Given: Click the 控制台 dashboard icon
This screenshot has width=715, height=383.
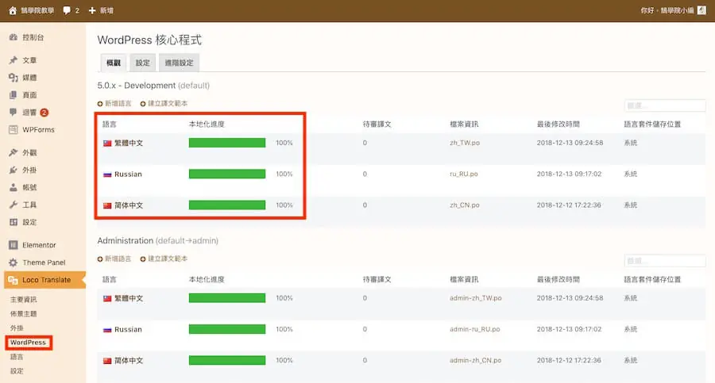Looking at the screenshot, I should 14,37.
